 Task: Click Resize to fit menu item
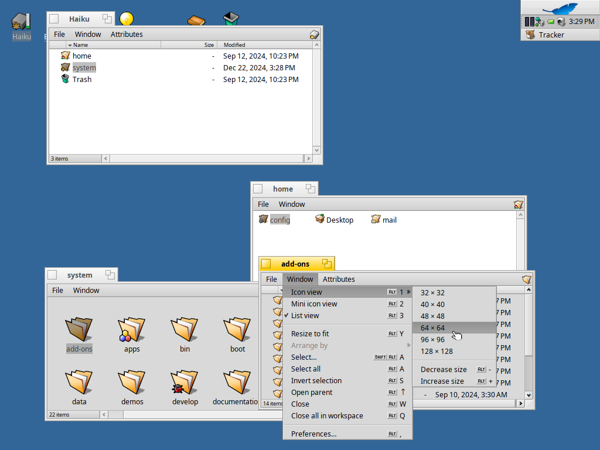(347, 333)
